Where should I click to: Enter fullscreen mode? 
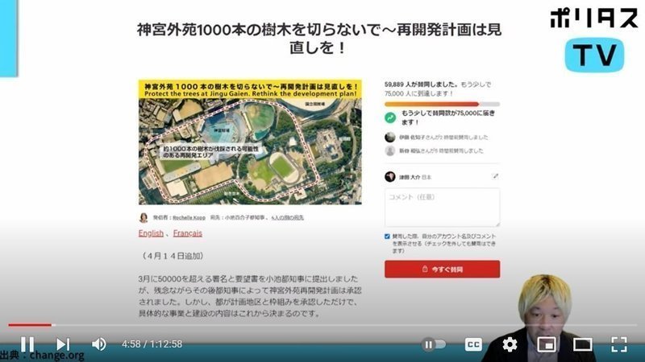tap(618, 344)
